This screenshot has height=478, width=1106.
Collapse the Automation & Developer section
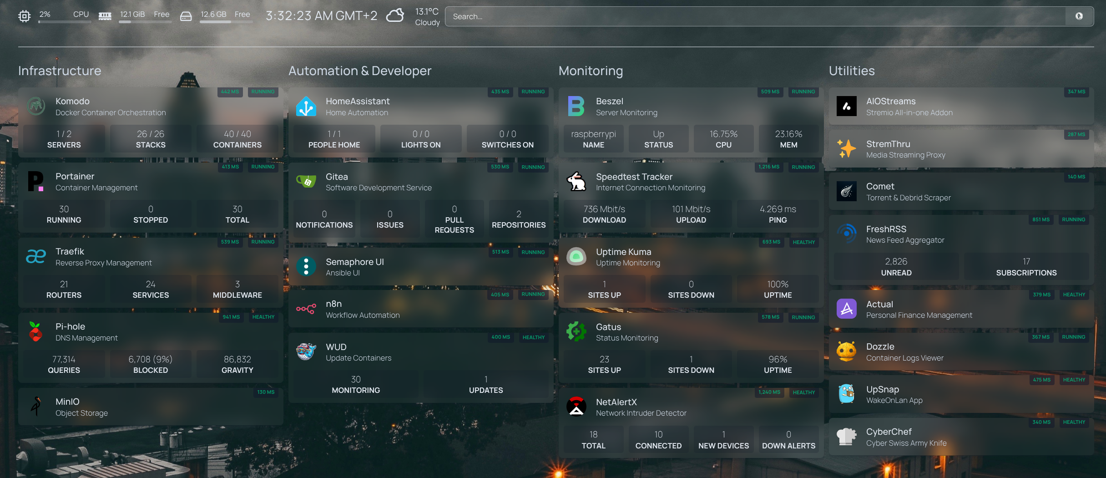359,71
